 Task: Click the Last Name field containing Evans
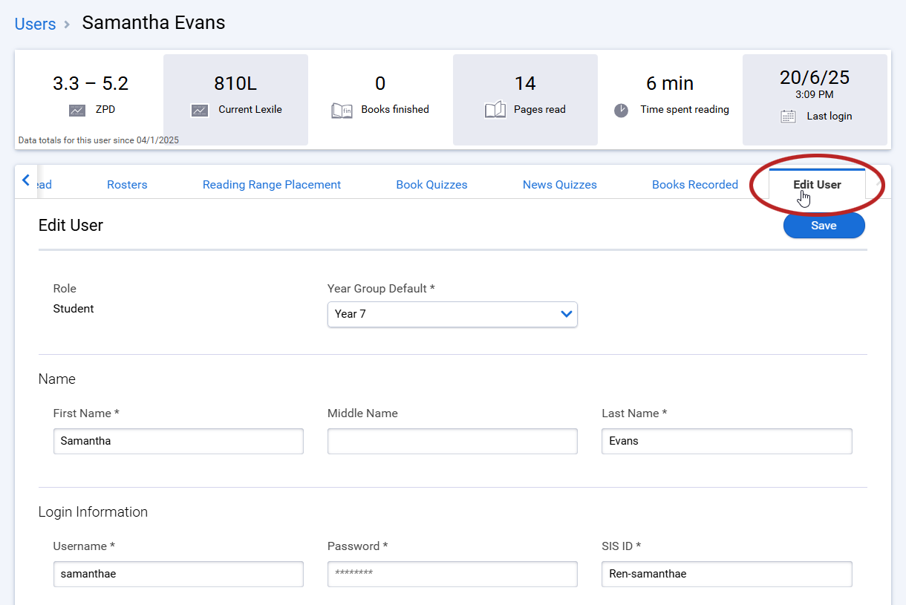pyautogui.click(x=727, y=441)
